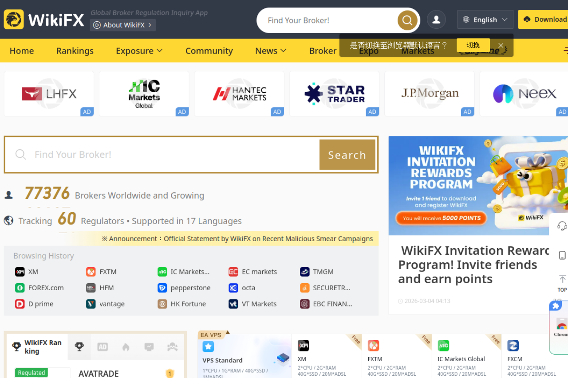Click the WikiFX logo
The image size is (568, 378).
44,19
